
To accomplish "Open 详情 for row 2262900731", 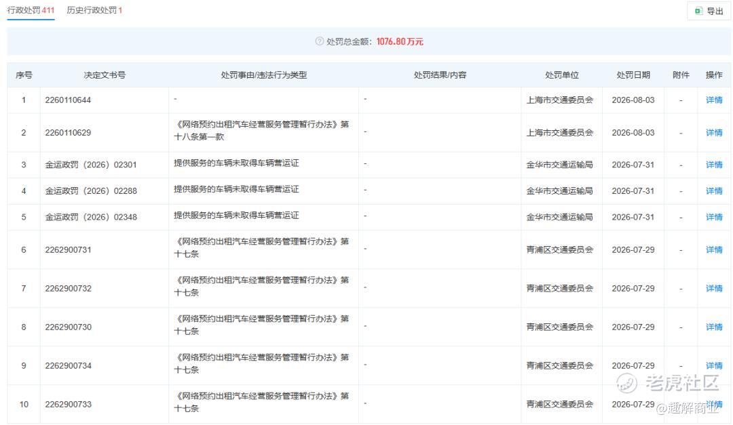I will pos(714,250).
